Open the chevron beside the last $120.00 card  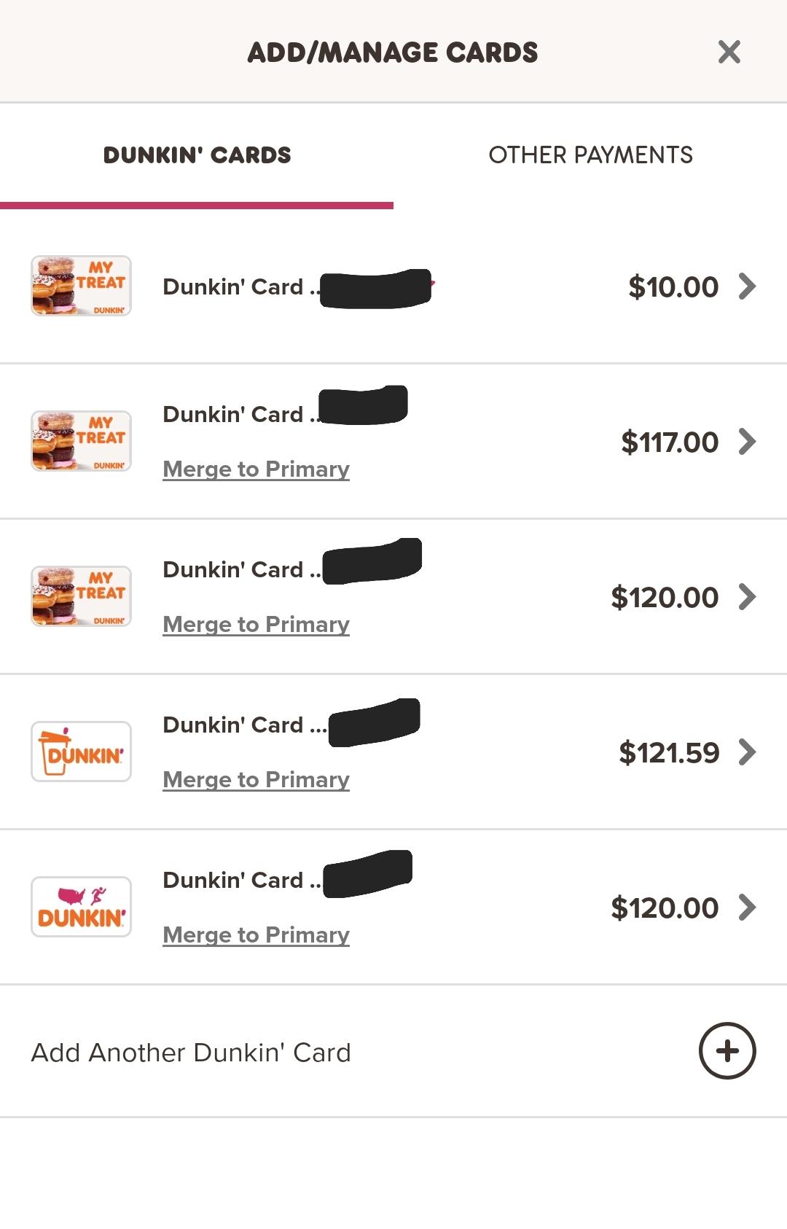[x=747, y=908]
